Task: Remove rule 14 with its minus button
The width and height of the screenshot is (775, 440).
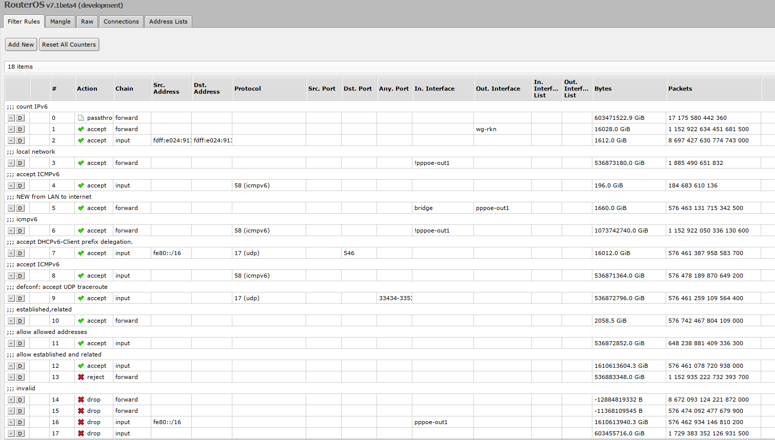Action: click(x=11, y=400)
